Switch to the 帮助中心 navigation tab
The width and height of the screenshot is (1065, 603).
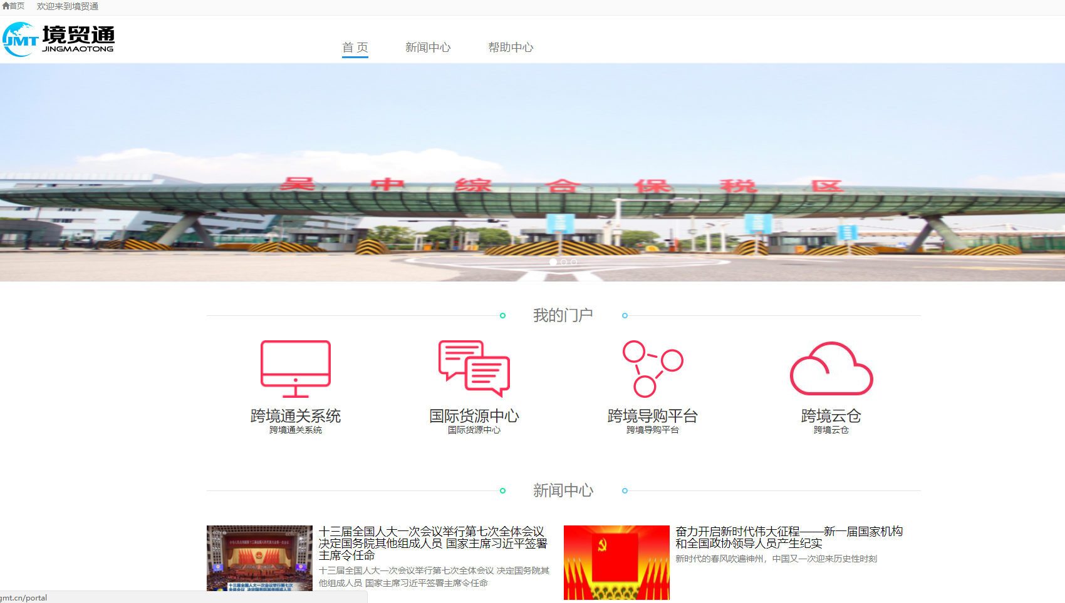tap(511, 47)
